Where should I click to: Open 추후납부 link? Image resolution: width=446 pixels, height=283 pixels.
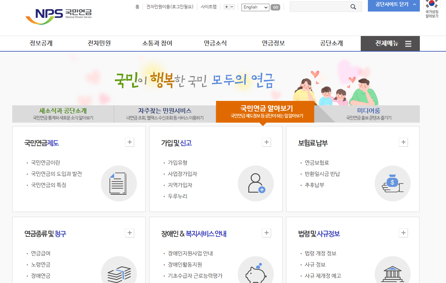click(315, 185)
